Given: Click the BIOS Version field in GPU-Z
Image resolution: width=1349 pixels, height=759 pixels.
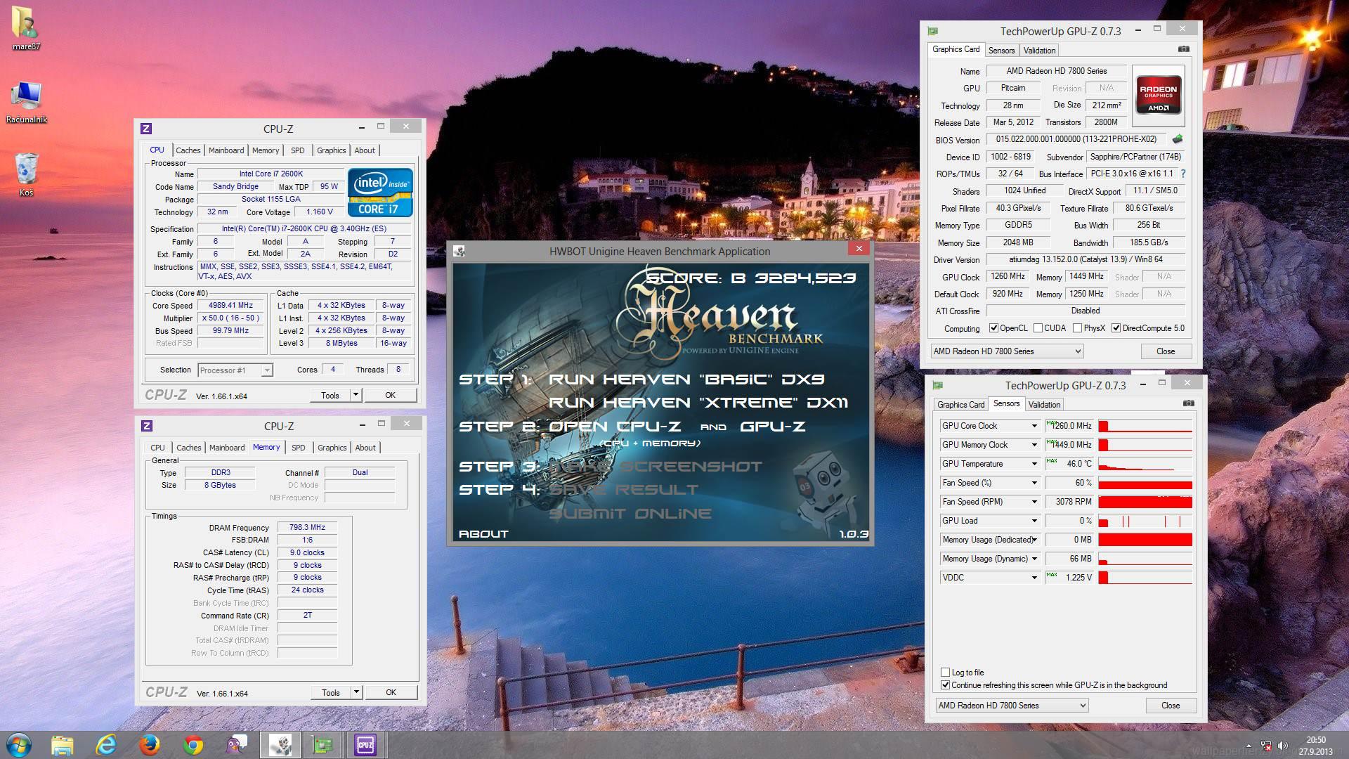Looking at the screenshot, I should [x=1076, y=139].
